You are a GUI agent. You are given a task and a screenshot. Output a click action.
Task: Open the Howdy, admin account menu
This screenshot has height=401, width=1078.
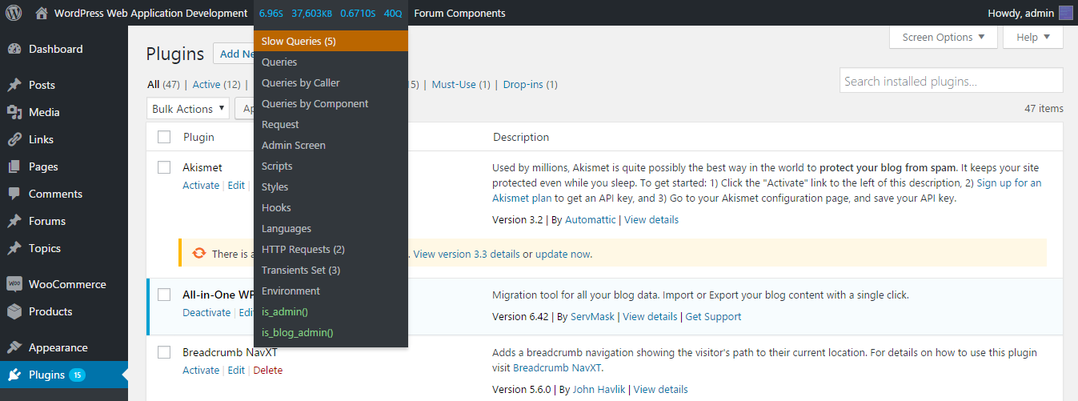coord(1031,13)
